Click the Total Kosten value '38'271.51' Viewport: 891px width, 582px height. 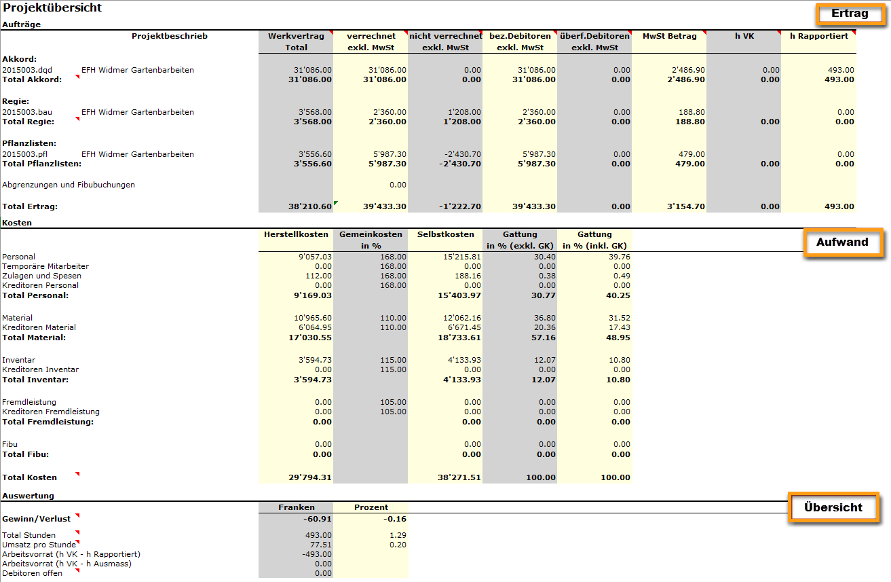click(459, 477)
